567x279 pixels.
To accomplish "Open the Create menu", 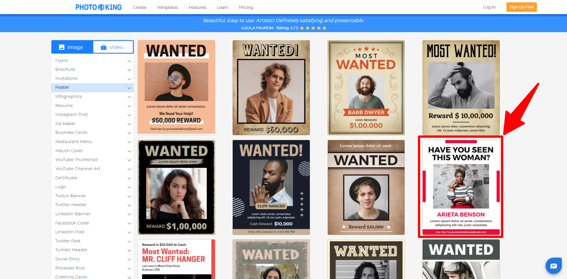I will click(x=140, y=7).
